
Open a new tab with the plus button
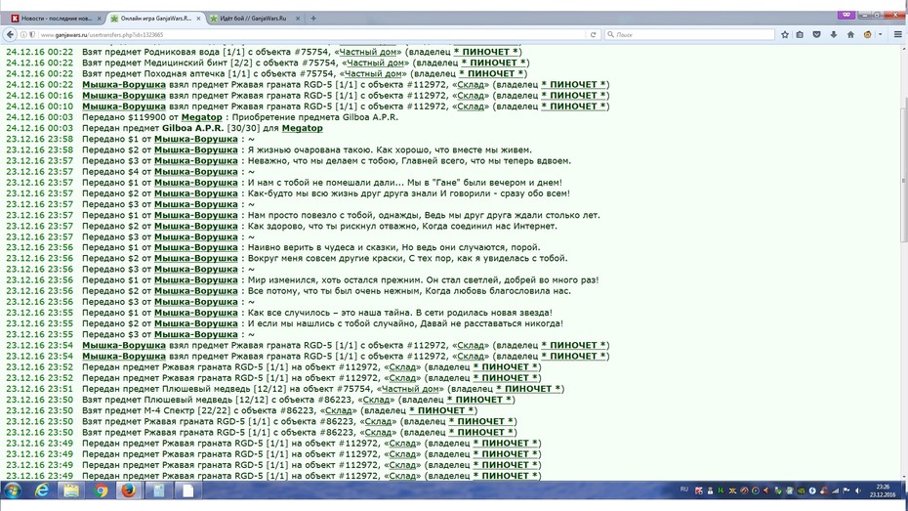313,19
